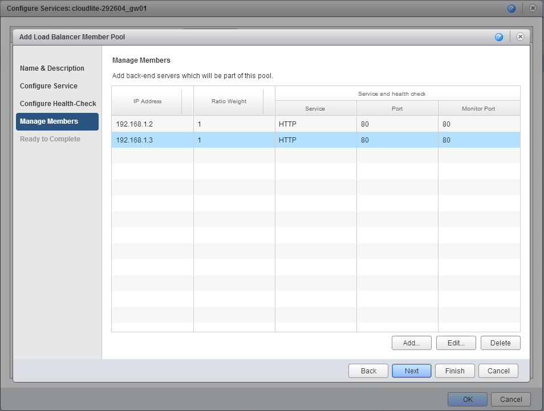This screenshot has width=544, height=411.
Task: Switch to the Configure Health-Check step
Action: coord(57,103)
